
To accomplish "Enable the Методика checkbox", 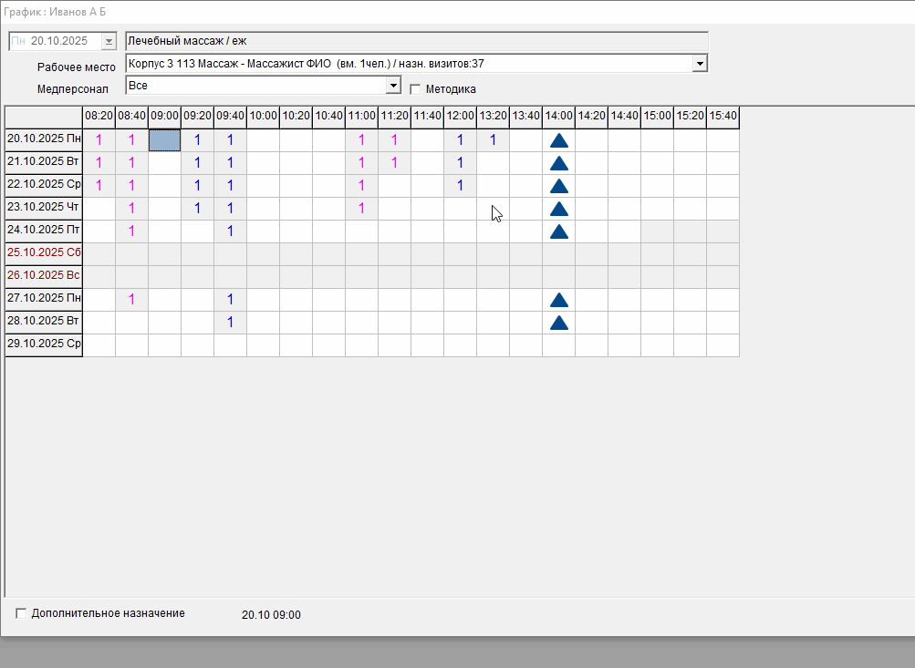I will pyautogui.click(x=415, y=89).
